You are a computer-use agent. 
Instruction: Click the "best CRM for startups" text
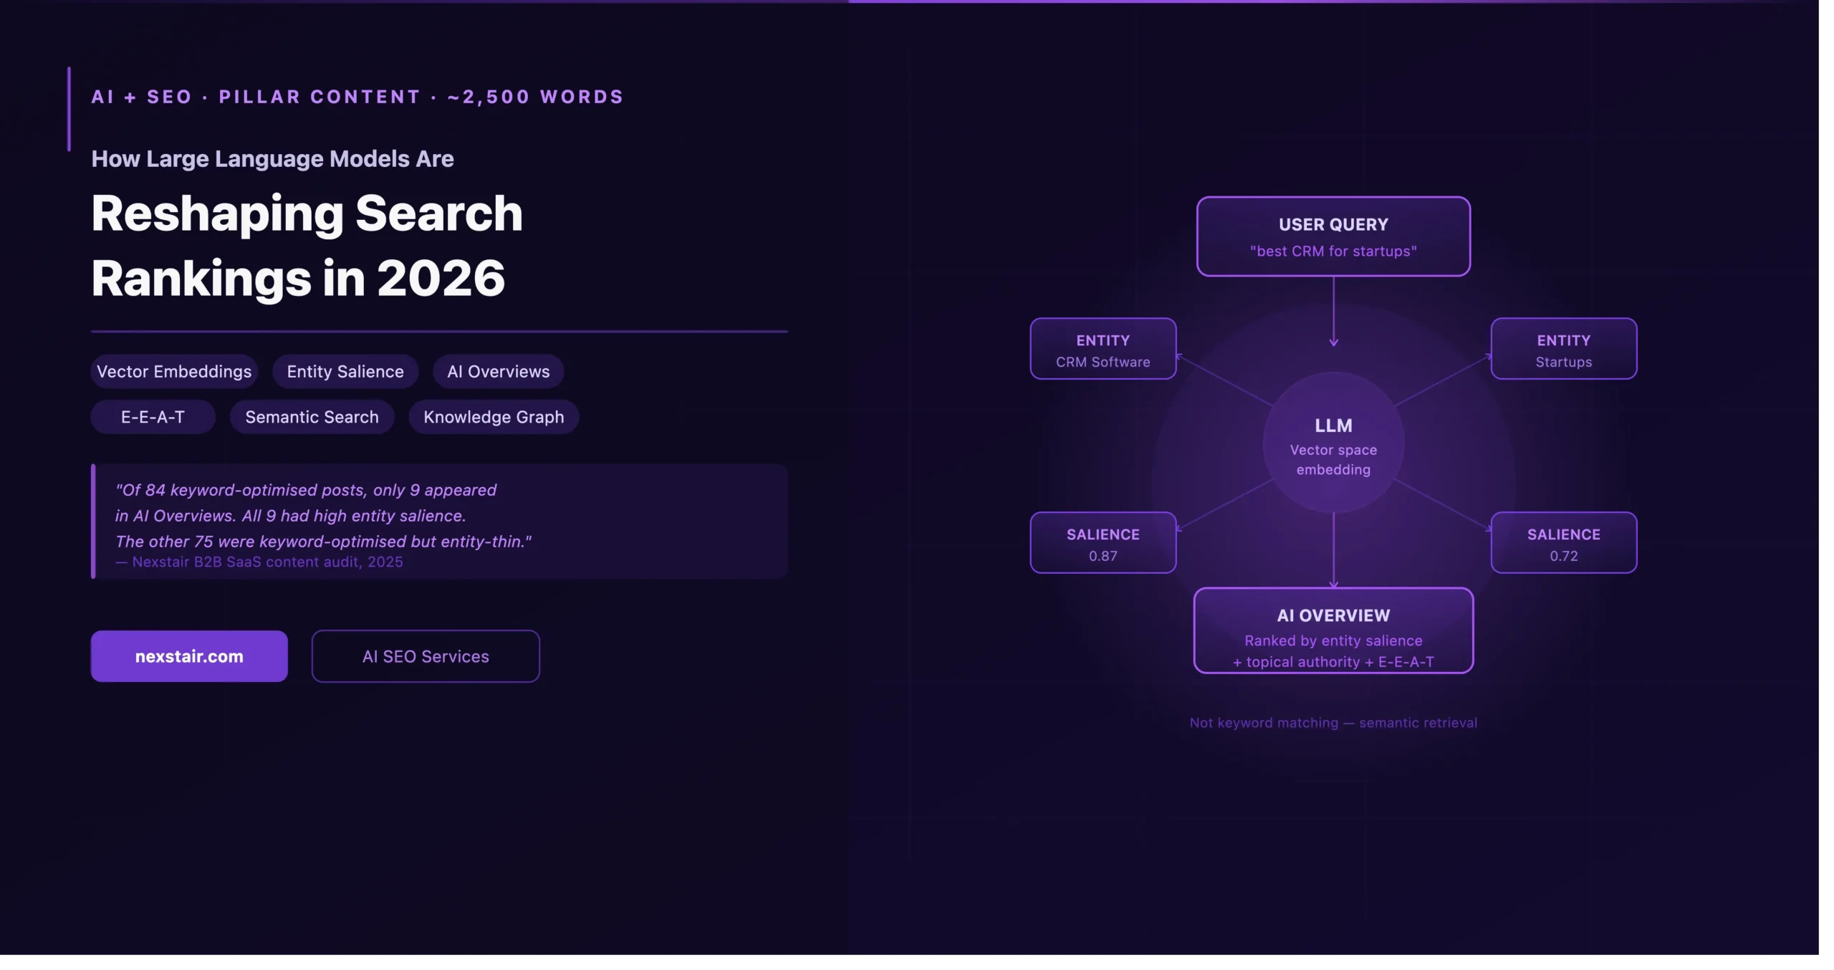pyautogui.click(x=1333, y=251)
